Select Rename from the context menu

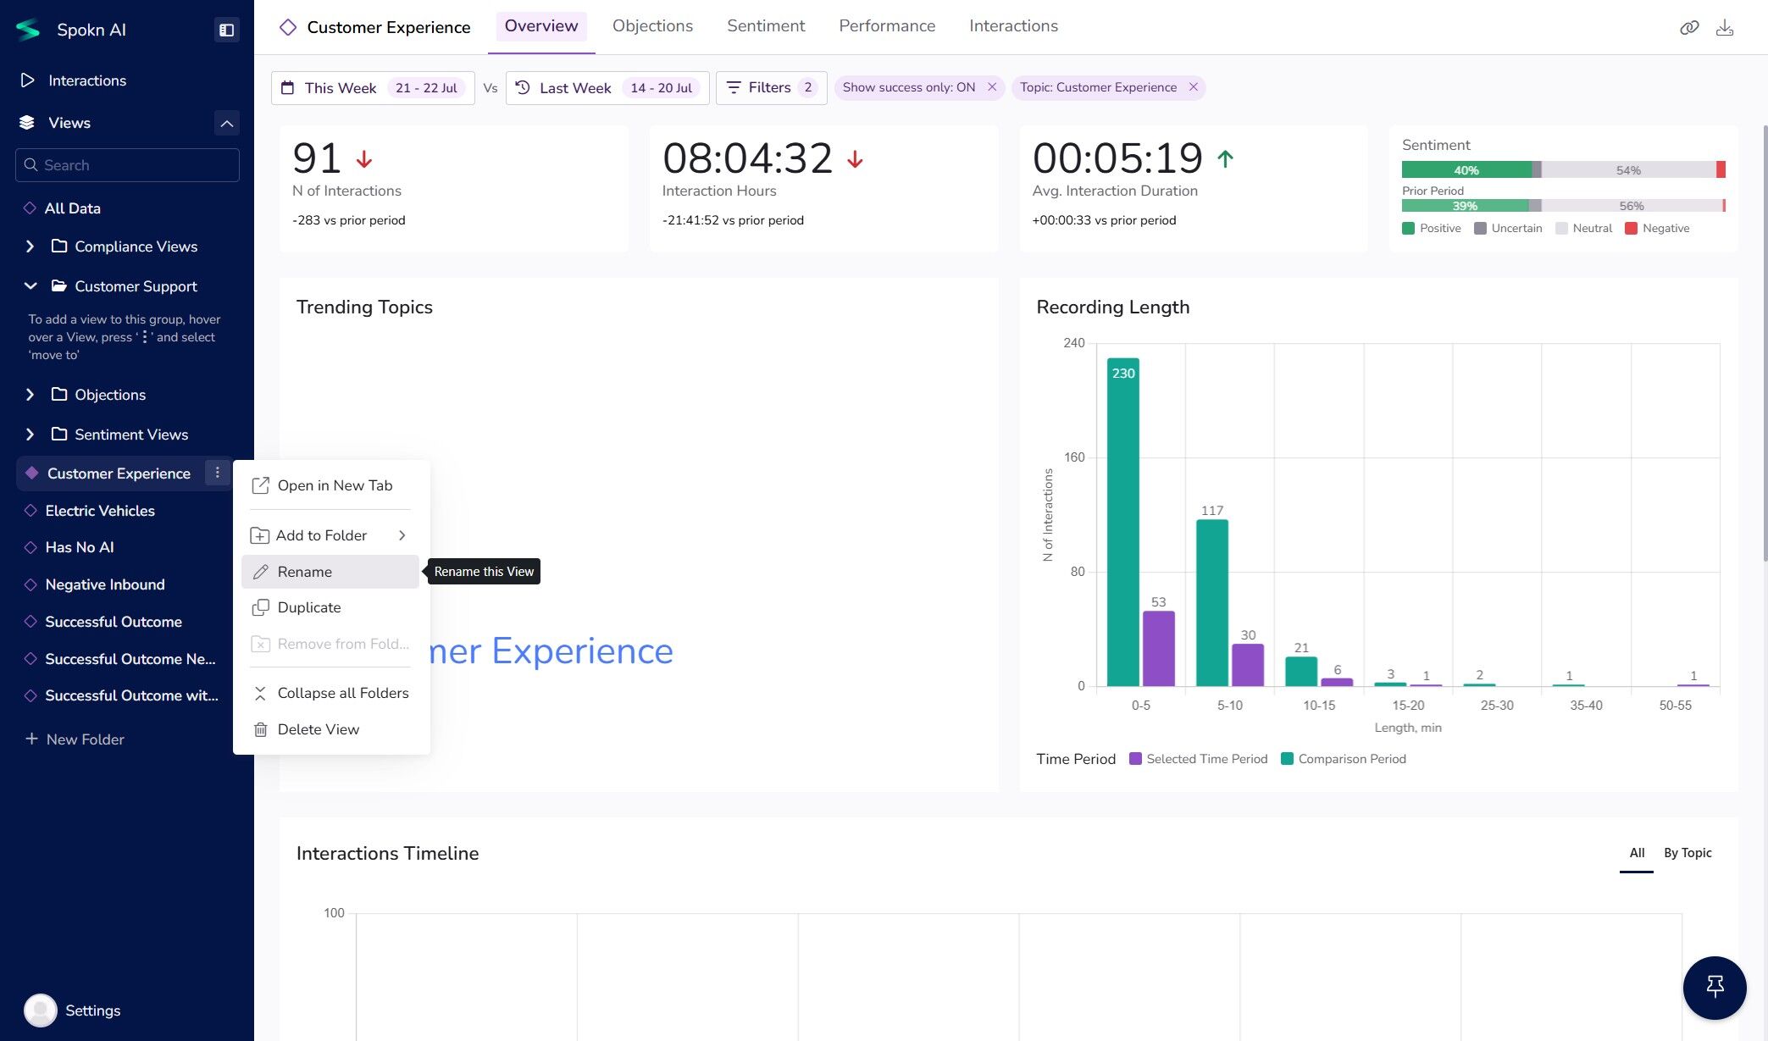pyautogui.click(x=305, y=572)
